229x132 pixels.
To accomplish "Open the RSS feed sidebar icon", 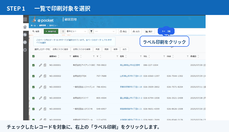I will pos(25,35).
